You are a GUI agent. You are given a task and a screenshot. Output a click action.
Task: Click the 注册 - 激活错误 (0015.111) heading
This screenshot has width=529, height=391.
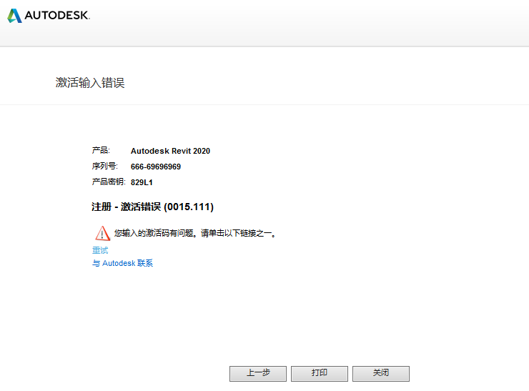pos(152,207)
